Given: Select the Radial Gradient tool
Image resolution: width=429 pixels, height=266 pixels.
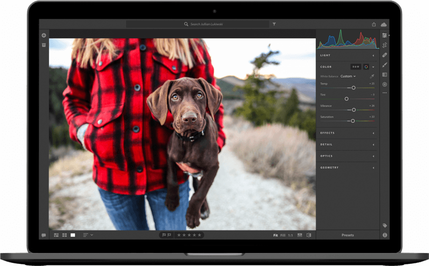Looking at the screenshot, I should [x=384, y=85].
